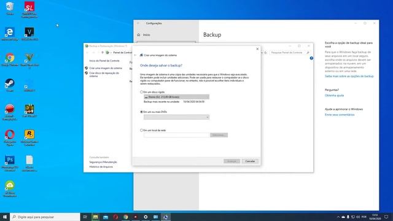Open the Opera browser desktop icon
Screen dimensions: 393x221
10,138
